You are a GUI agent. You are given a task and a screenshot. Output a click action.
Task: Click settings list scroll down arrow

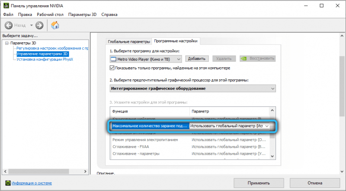pos(272,157)
